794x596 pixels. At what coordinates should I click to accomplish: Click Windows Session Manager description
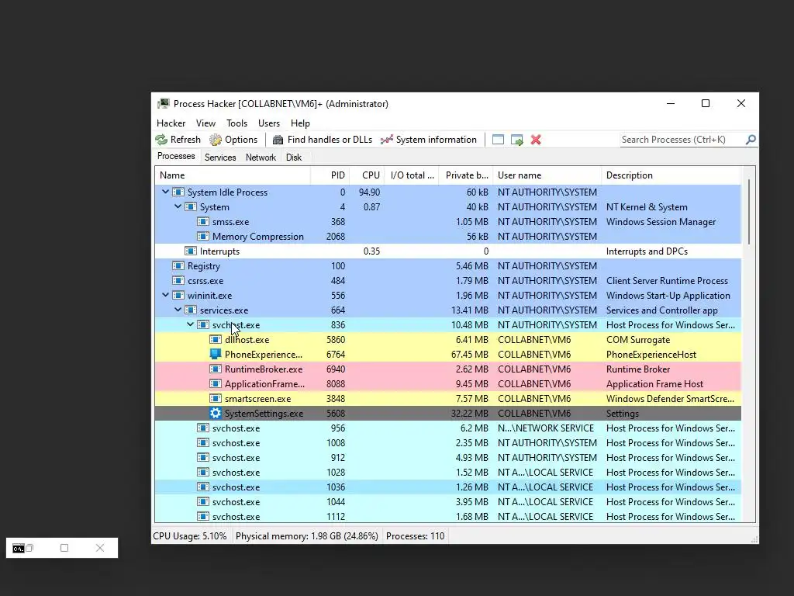click(661, 221)
